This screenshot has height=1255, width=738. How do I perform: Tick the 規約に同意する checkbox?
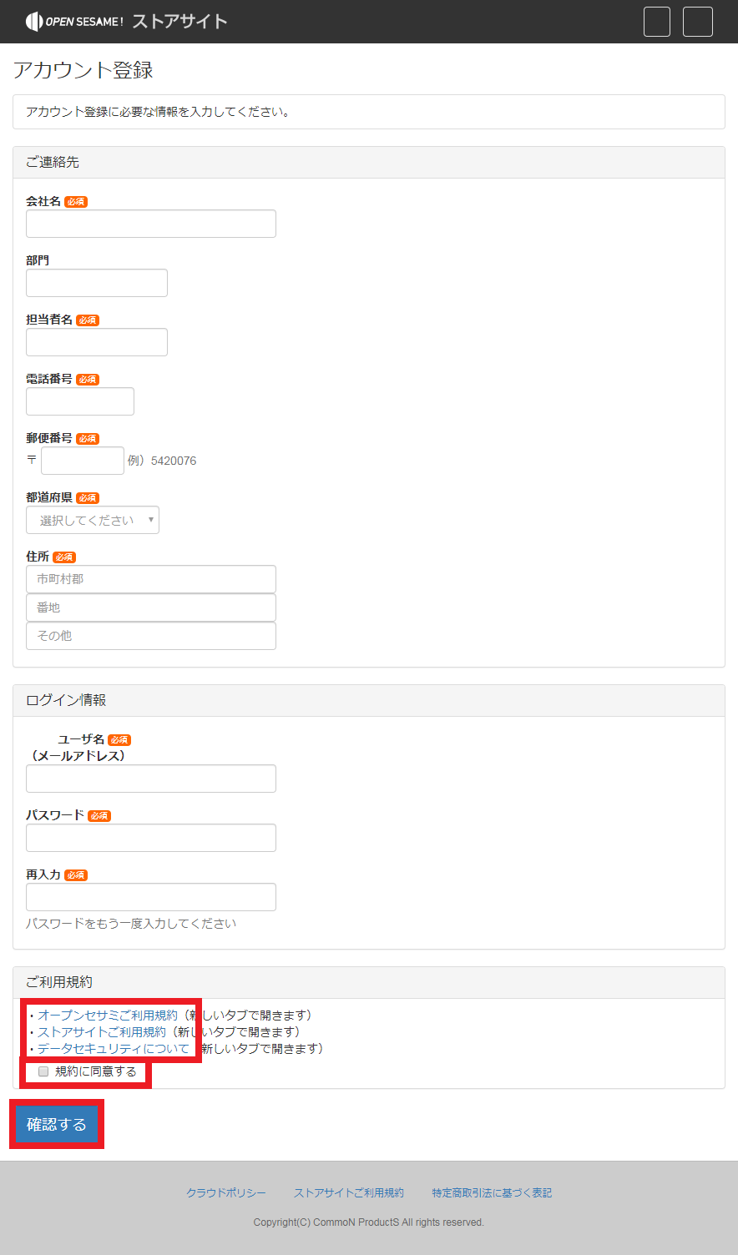tap(43, 1071)
